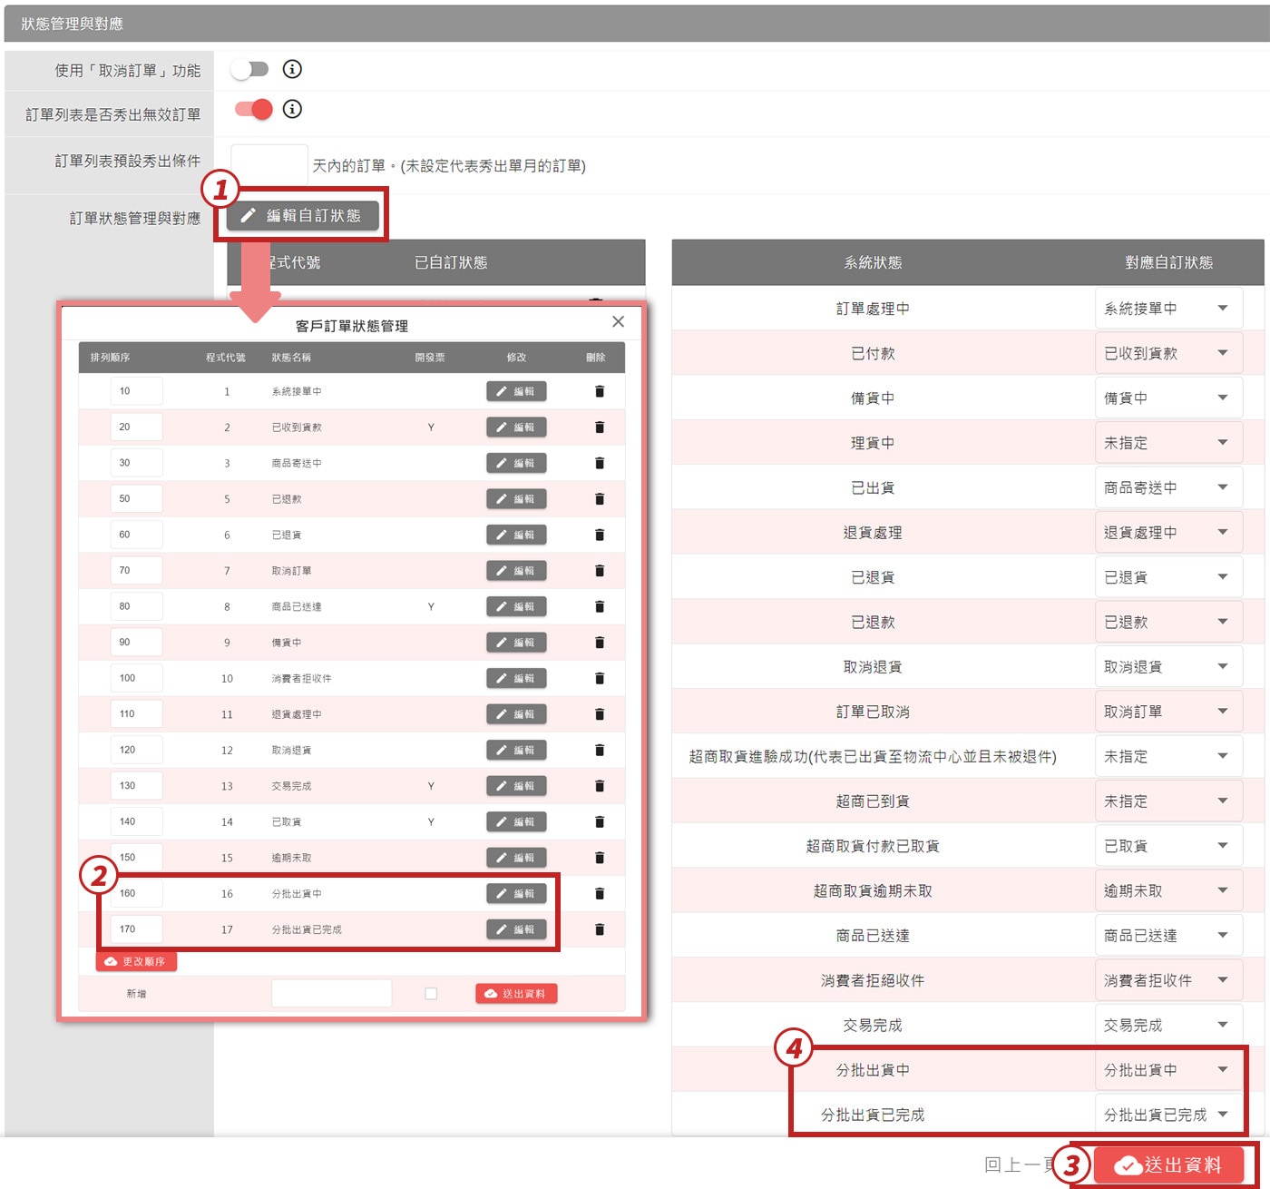Toggle 訂單列表是否秀出無效訂單 switch off
The height and width of the screenshot is (1189, 1270).
(253, 109)
